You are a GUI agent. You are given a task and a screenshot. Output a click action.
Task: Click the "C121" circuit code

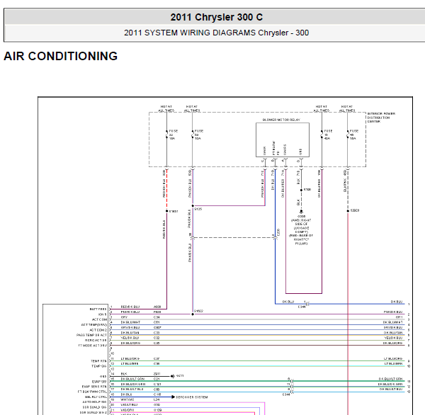coord(157,384)
